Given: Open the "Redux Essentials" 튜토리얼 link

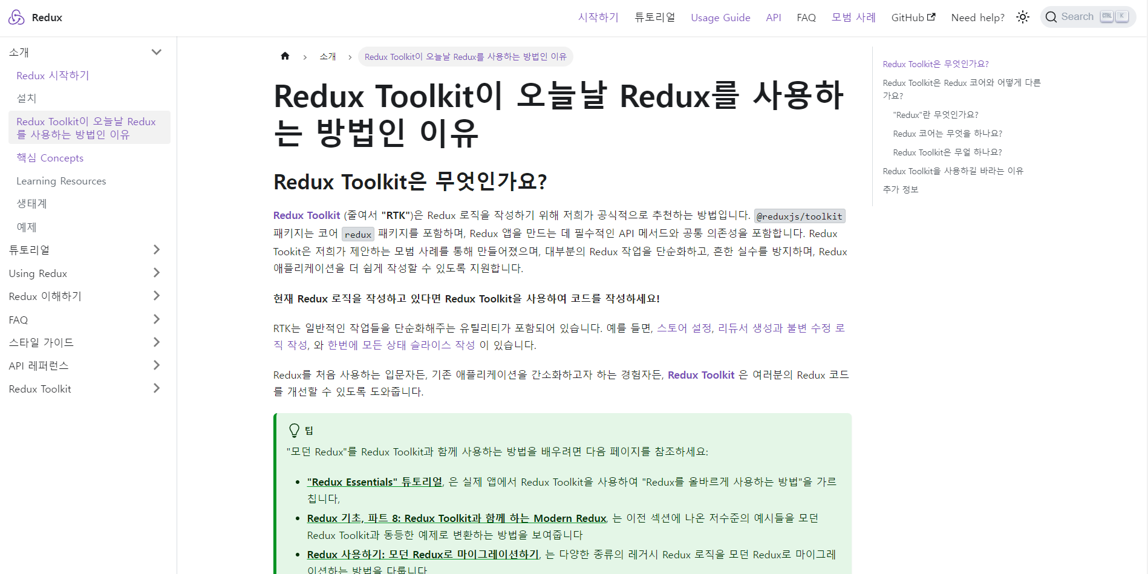Looking at the screenshot, I should [374, 482].
